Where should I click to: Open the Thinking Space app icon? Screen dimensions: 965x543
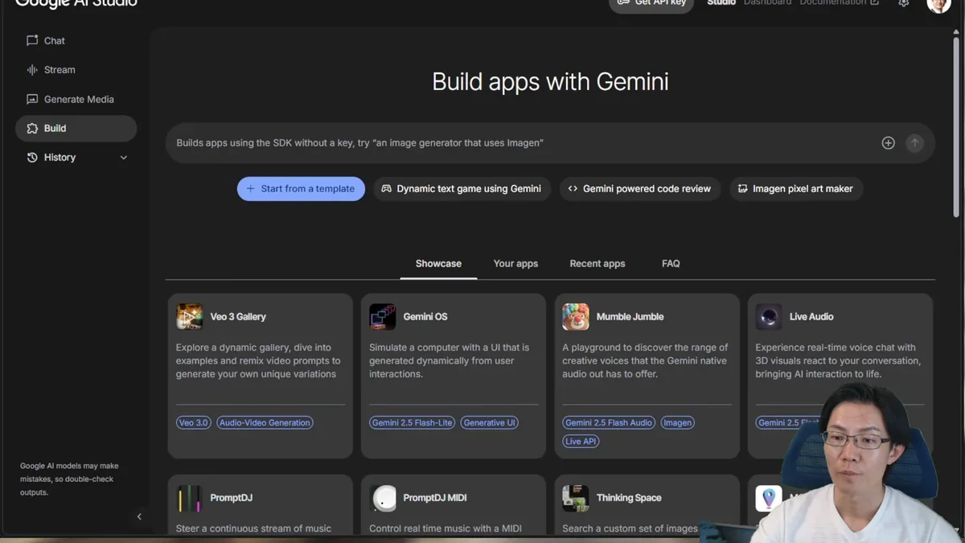(x=576, y=498)
